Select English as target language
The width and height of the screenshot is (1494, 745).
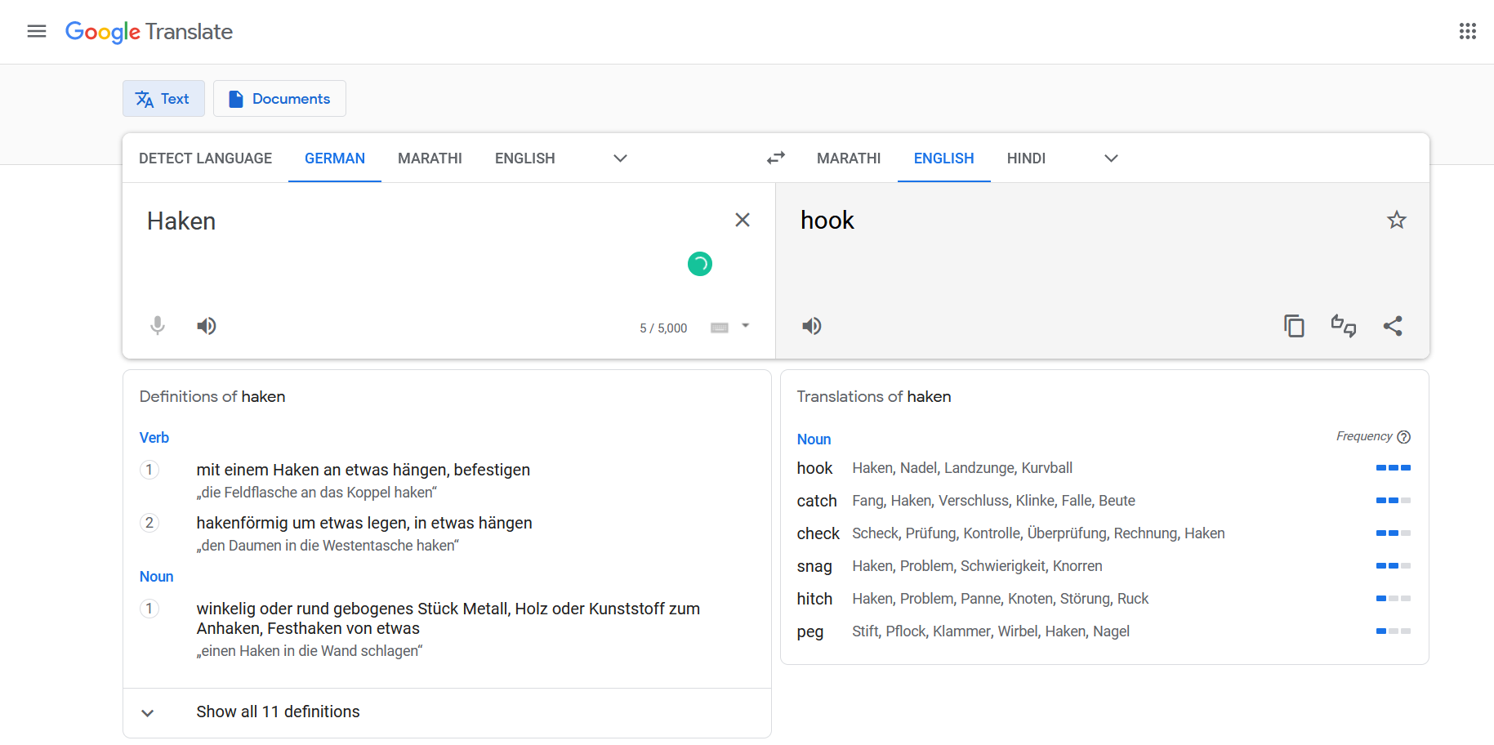pyautogui.click(x=943, y=158)
